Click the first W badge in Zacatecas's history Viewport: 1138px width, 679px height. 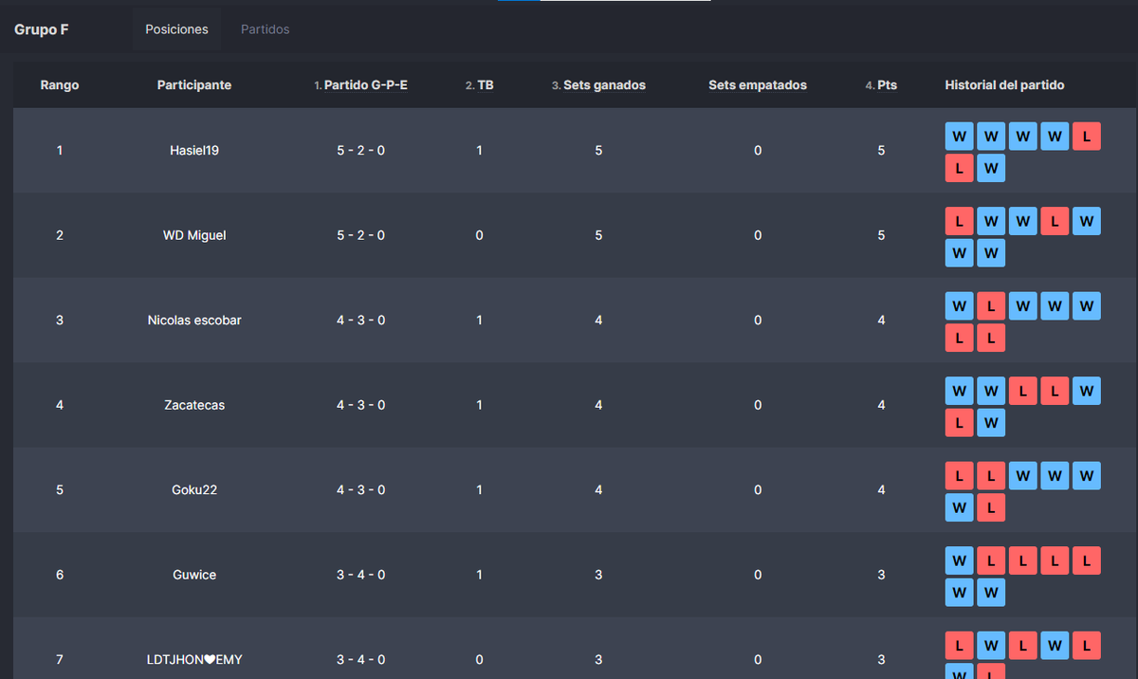click(959, 391)
